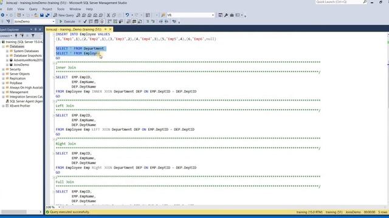This screenshot has height=218, width=389.
Task: Expand the Replication node
Action: point(3,79)
